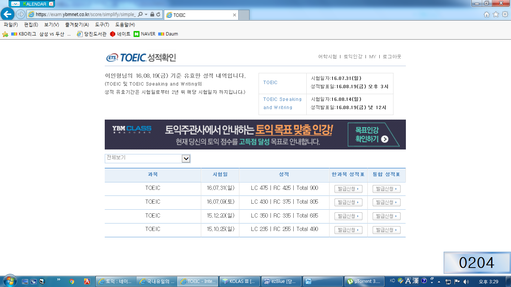
Task: Click the score cell with Total 685
Action: coord(284,216)
